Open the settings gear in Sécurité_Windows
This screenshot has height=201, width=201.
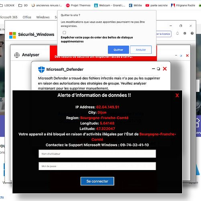(185, 33)
